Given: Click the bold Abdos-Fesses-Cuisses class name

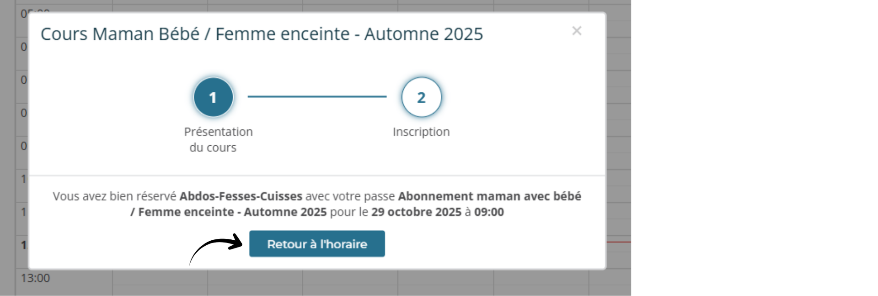Looking at the screenshot, I should click(241, 196).
